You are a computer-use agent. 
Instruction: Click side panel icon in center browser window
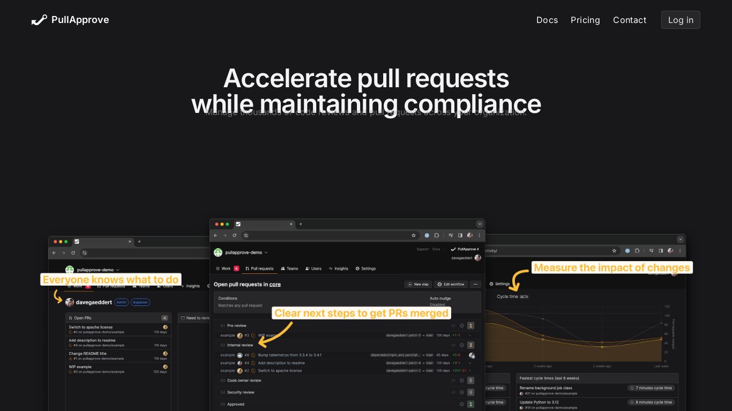(x=460, y=235)
